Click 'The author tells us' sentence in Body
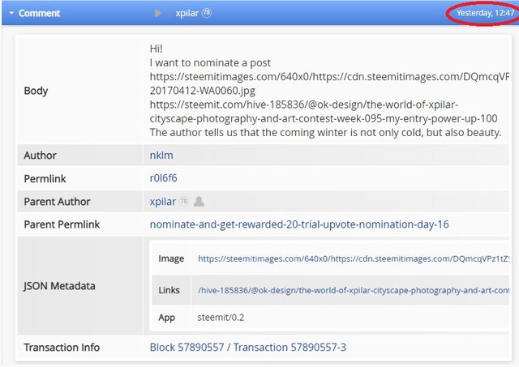This screenshot has height=367, width=519. (x=325, y=132)
